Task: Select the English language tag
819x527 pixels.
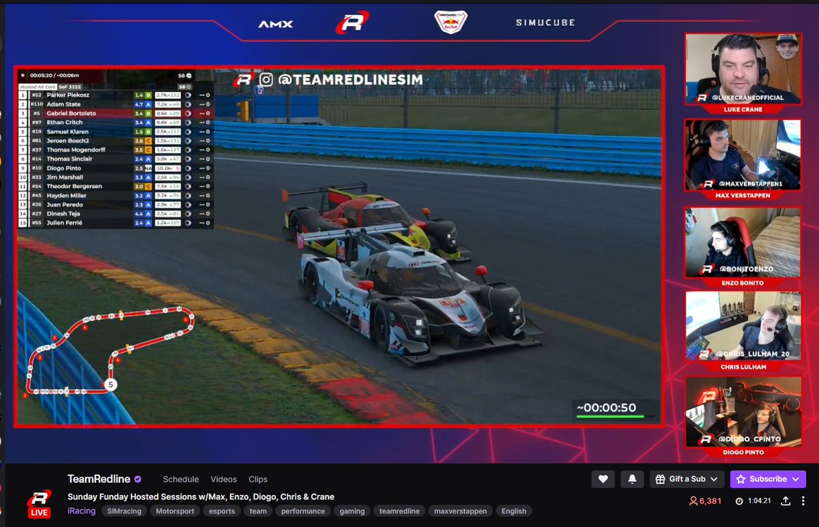Action: (x=514, y=511)
